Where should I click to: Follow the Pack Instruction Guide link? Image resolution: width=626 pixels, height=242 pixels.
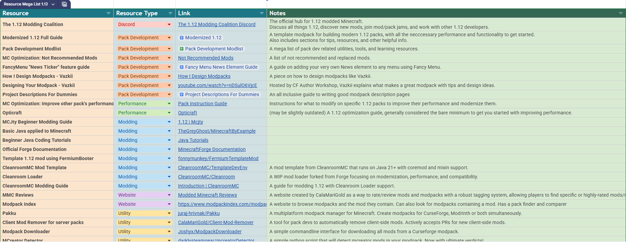point(202,104)
